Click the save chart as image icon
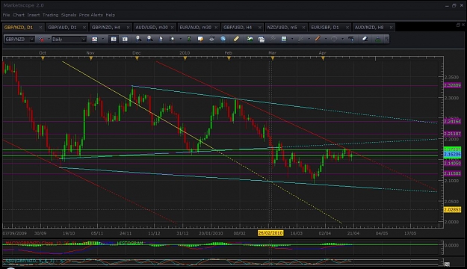Viewport: 467px width, 269px height. point(250,39)
